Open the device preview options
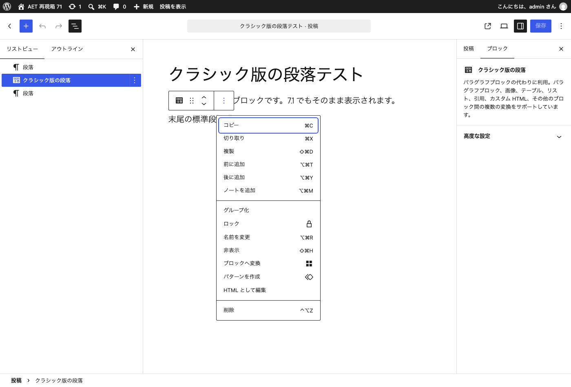Image resolution: width=571 pixels, height=387 pixels. (x=504, y=26)
